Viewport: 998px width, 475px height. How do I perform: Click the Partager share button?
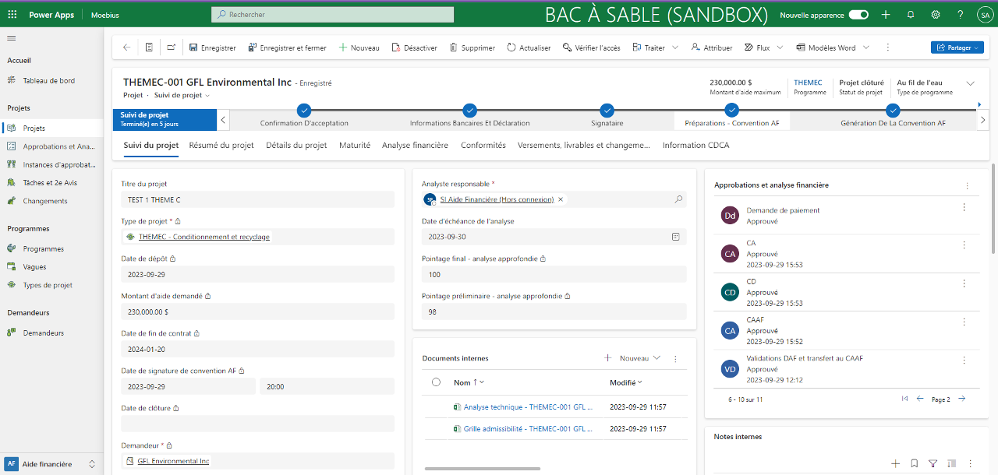(x=957, y=47)
